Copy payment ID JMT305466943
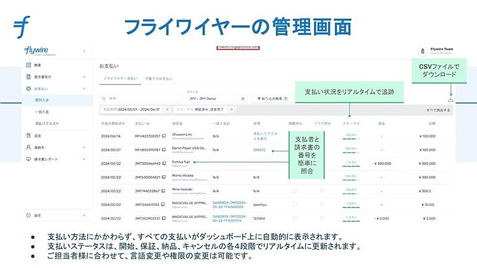 [x=164, y=163]
